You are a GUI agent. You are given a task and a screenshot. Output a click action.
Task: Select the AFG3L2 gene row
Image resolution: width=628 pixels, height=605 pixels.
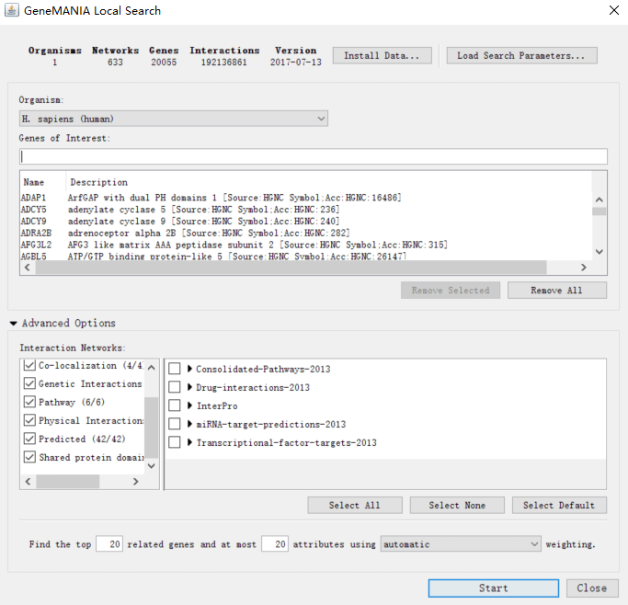[306, 245]
